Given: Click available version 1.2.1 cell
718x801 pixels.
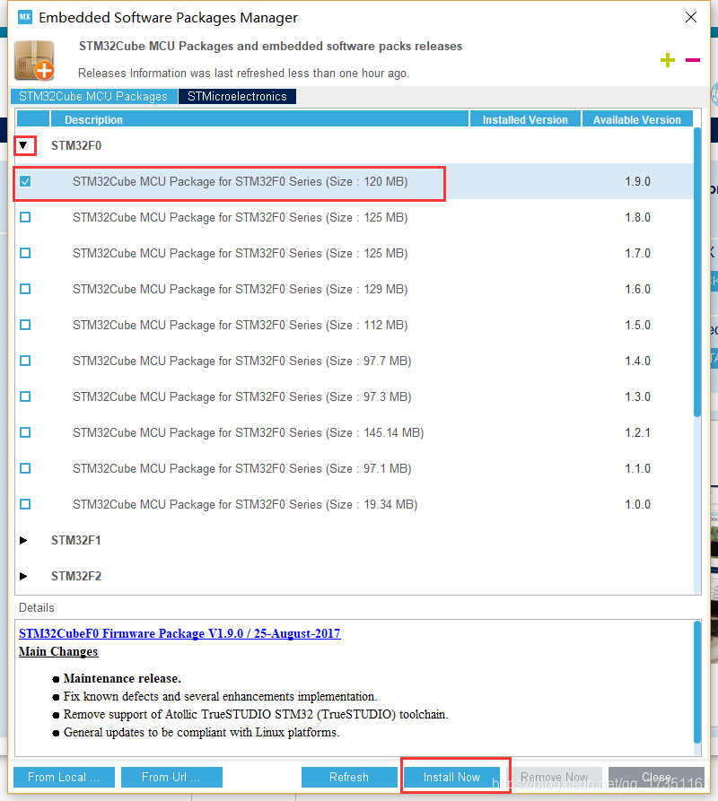Looking at the screenshot, I should pyautogui.click(x=638, y=432).
